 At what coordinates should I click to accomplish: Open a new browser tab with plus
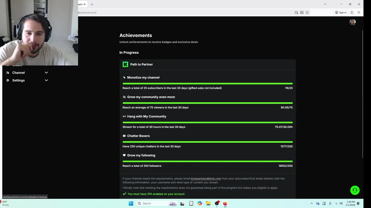coord(92,4)
